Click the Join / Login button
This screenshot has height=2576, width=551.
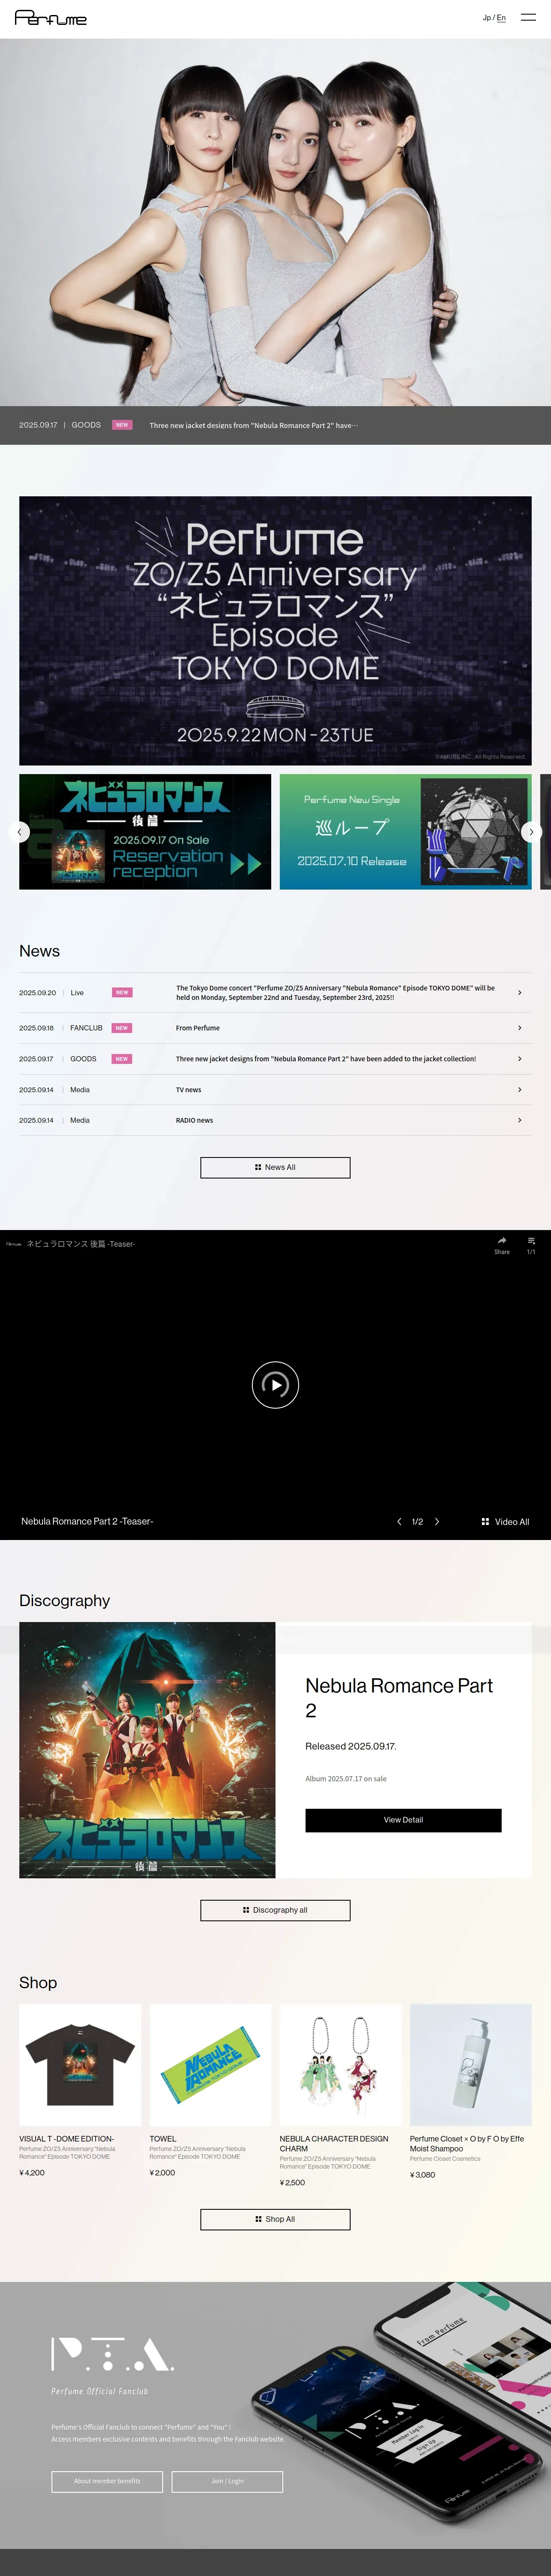227,2481
